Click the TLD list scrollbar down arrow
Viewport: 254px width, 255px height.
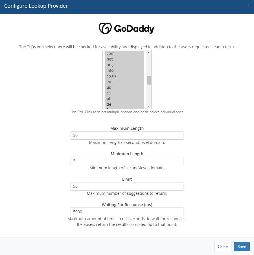tap(149, 106)
